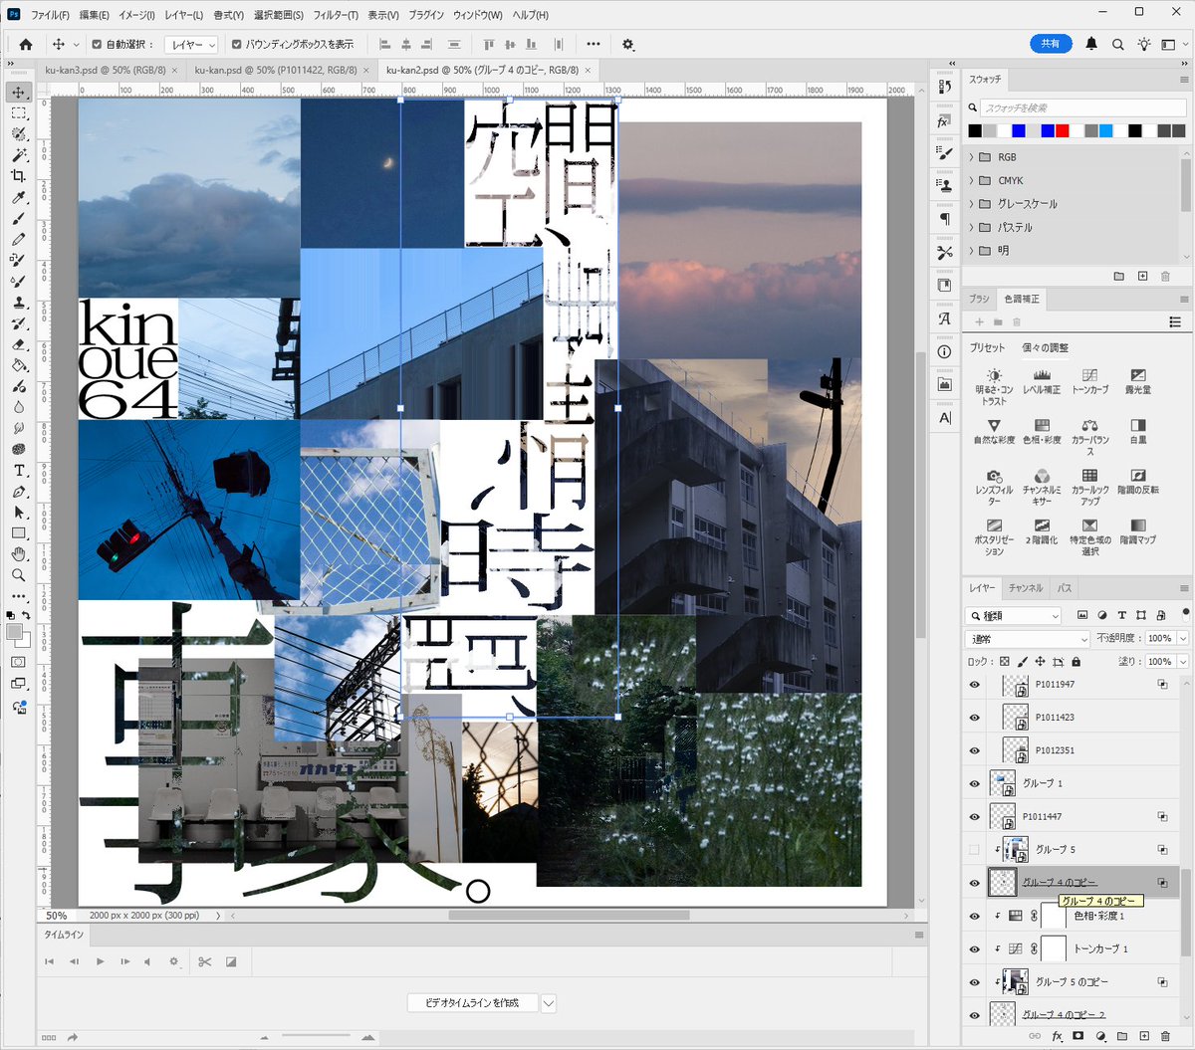The image size is (1195, 1050).
Task: Toggle バウンディングボックスを表示 checkbox
Action: 237,44
